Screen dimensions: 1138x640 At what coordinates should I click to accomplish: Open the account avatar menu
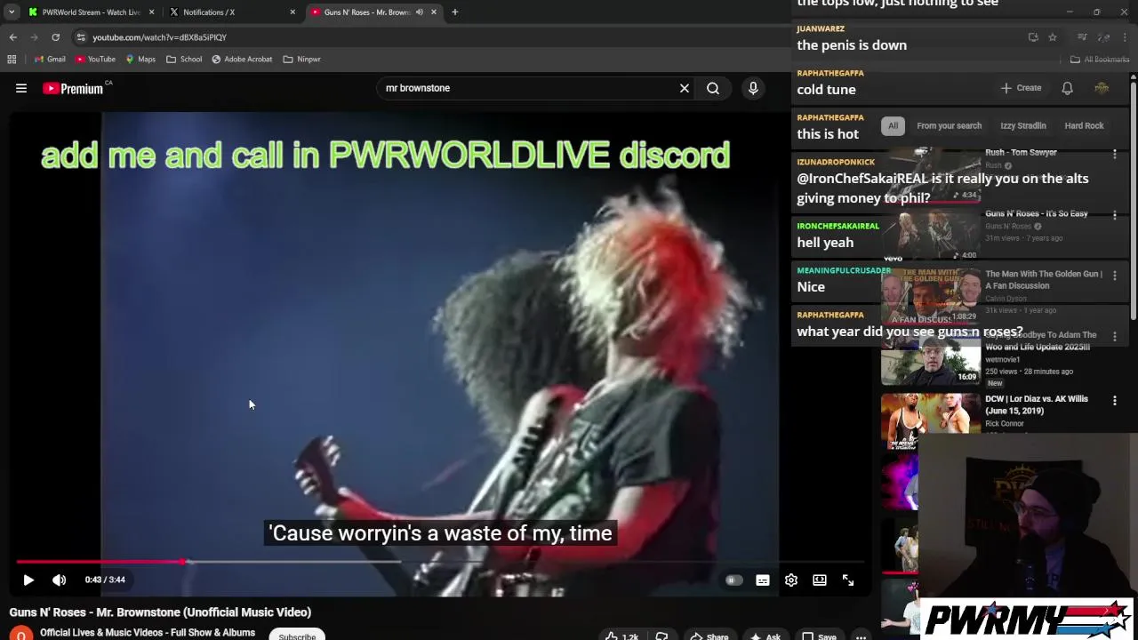[1102, 88]
